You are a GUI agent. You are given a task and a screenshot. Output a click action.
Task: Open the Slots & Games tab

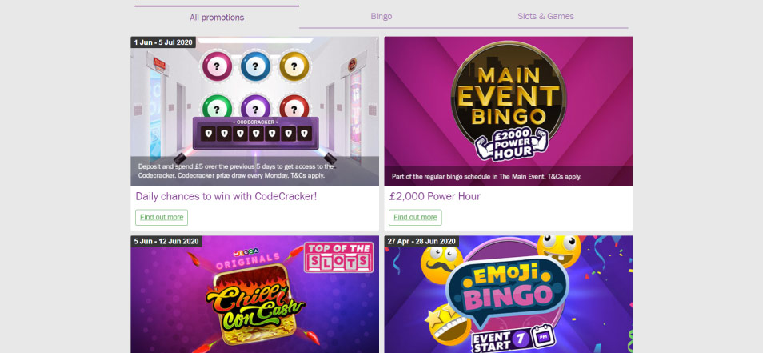coord(545,17)
